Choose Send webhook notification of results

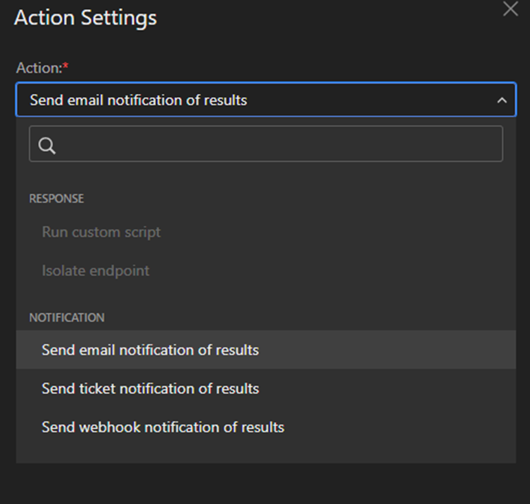pyautogui.click(x=163, y=427)
